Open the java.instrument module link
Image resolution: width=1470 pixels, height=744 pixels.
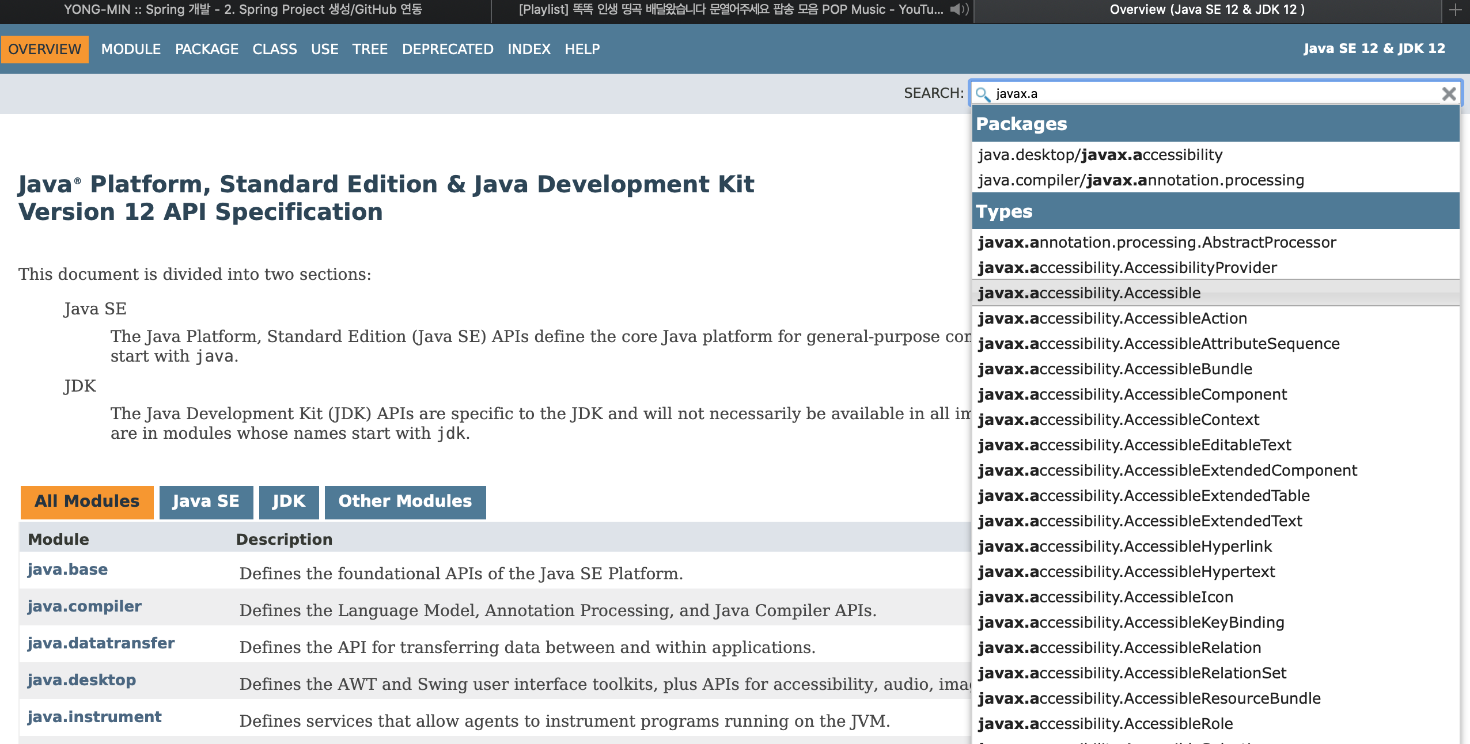coord(94,717)
